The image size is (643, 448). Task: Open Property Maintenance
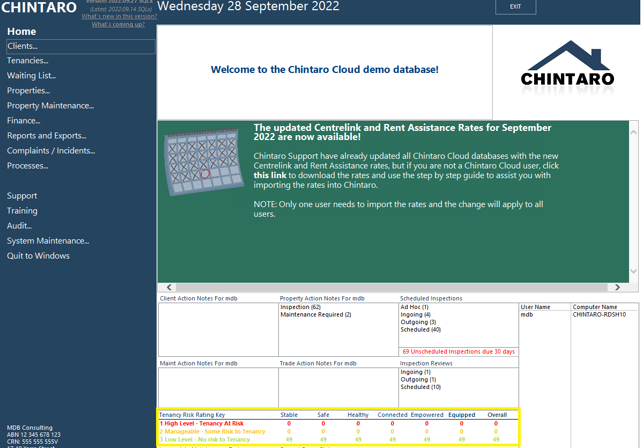pyautogui.click(x=50, y=106)
